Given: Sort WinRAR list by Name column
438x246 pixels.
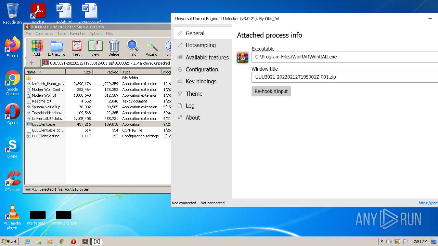Looking at the screenshot, I should point(45,72).
